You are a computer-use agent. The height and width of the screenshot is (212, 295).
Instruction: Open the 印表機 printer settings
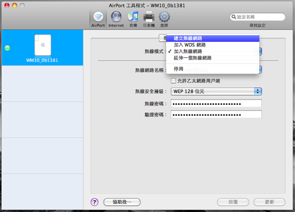tap(149, 19)
